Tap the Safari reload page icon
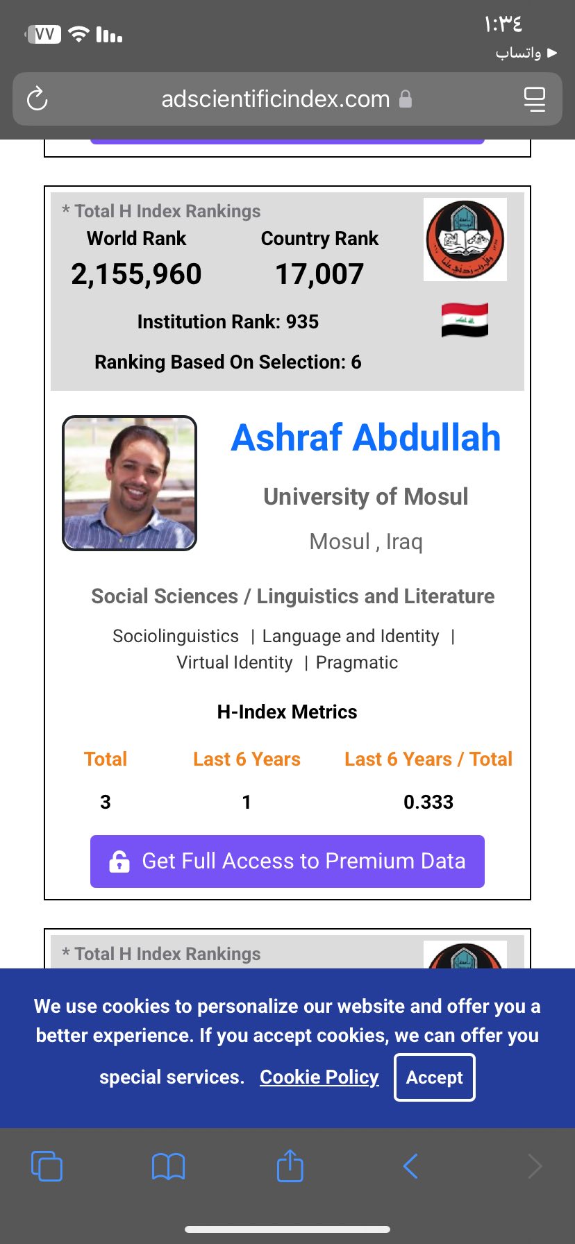This screenshot has width=575, height=1244. (x=37, y=99)
